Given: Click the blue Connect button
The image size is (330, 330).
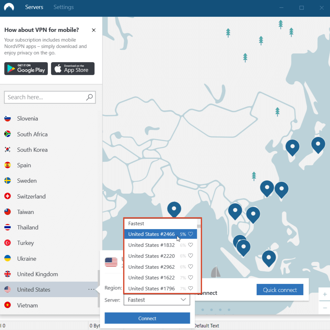Looking at the screenshot, I should point(147,318).
